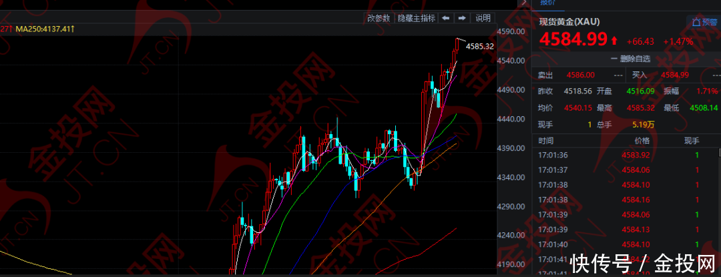Viewport: 721px width, 277px height.
Task: Click the 开盘 value 4516.09
Action: [640, 91]
